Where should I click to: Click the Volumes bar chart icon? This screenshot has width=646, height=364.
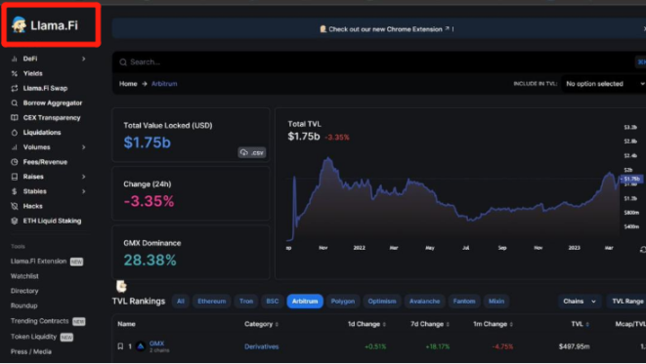[15, 147]
